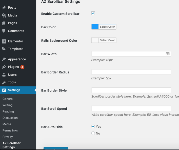Click the Media icon in sidebar

tap(4, 15)
